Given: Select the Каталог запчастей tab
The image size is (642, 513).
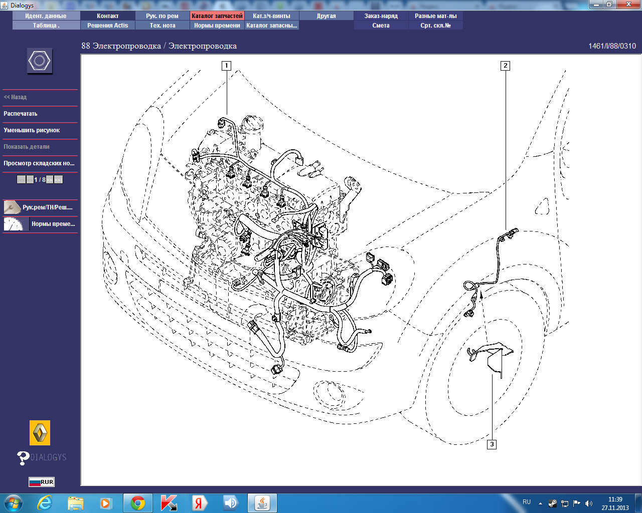Looking at the screenshot, I should (217, 16).
